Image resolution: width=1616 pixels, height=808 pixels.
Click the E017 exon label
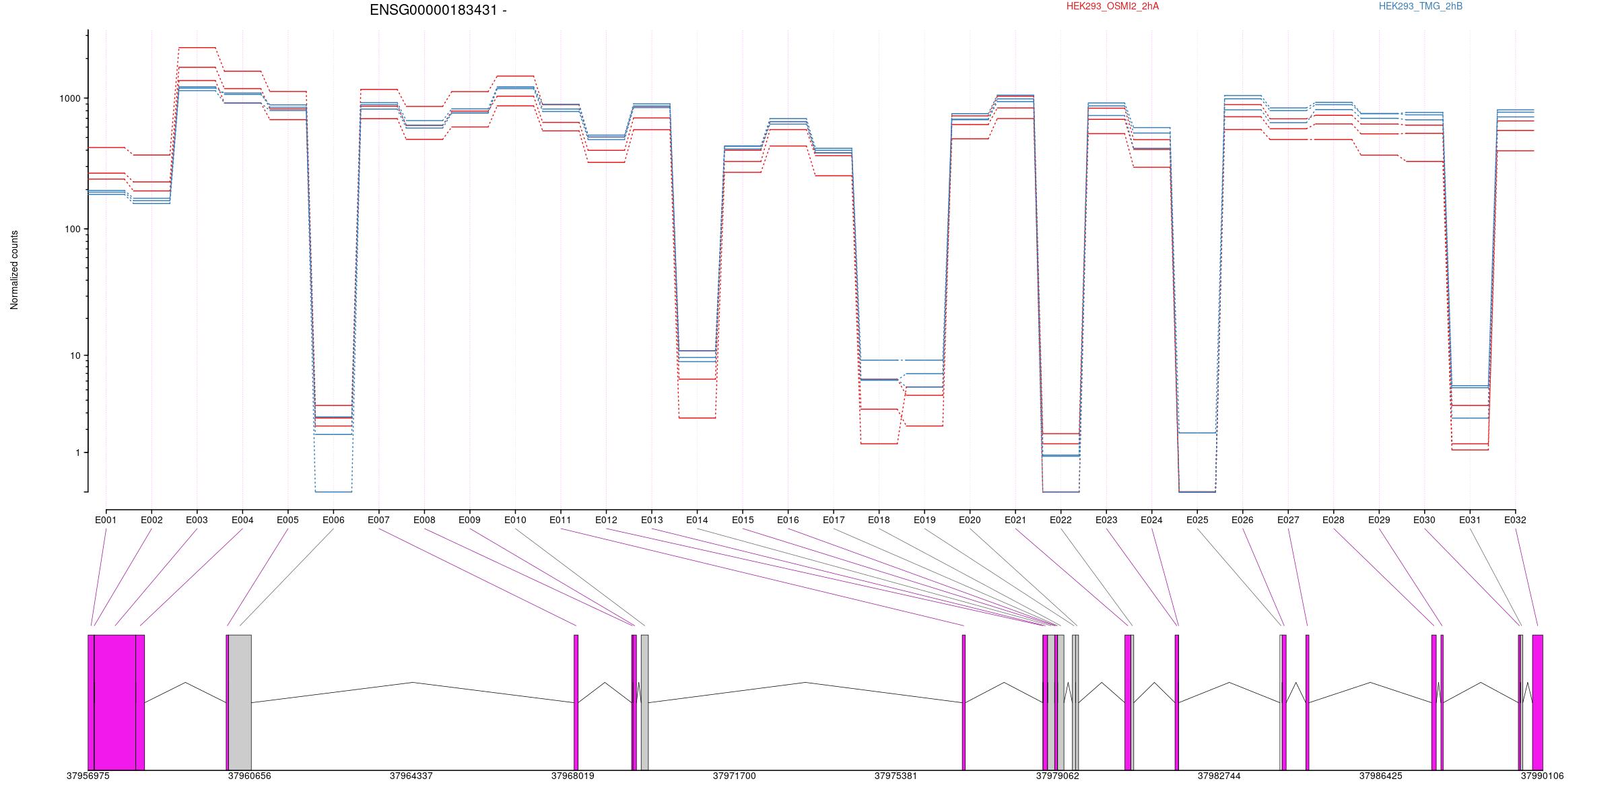coord(834,520)
